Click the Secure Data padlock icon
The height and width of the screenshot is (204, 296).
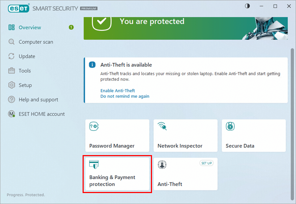click(230, 126)
